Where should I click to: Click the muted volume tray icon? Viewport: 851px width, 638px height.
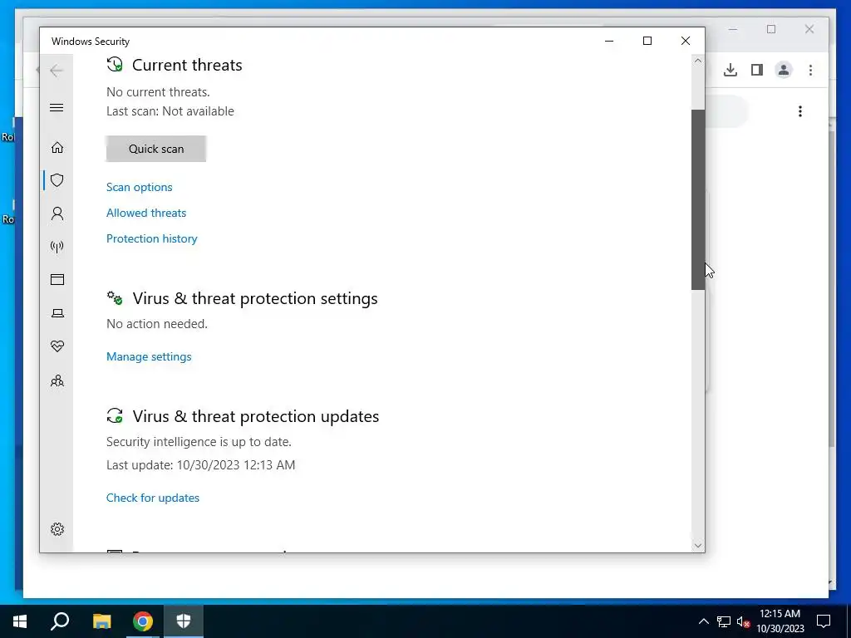click(744, 621)
